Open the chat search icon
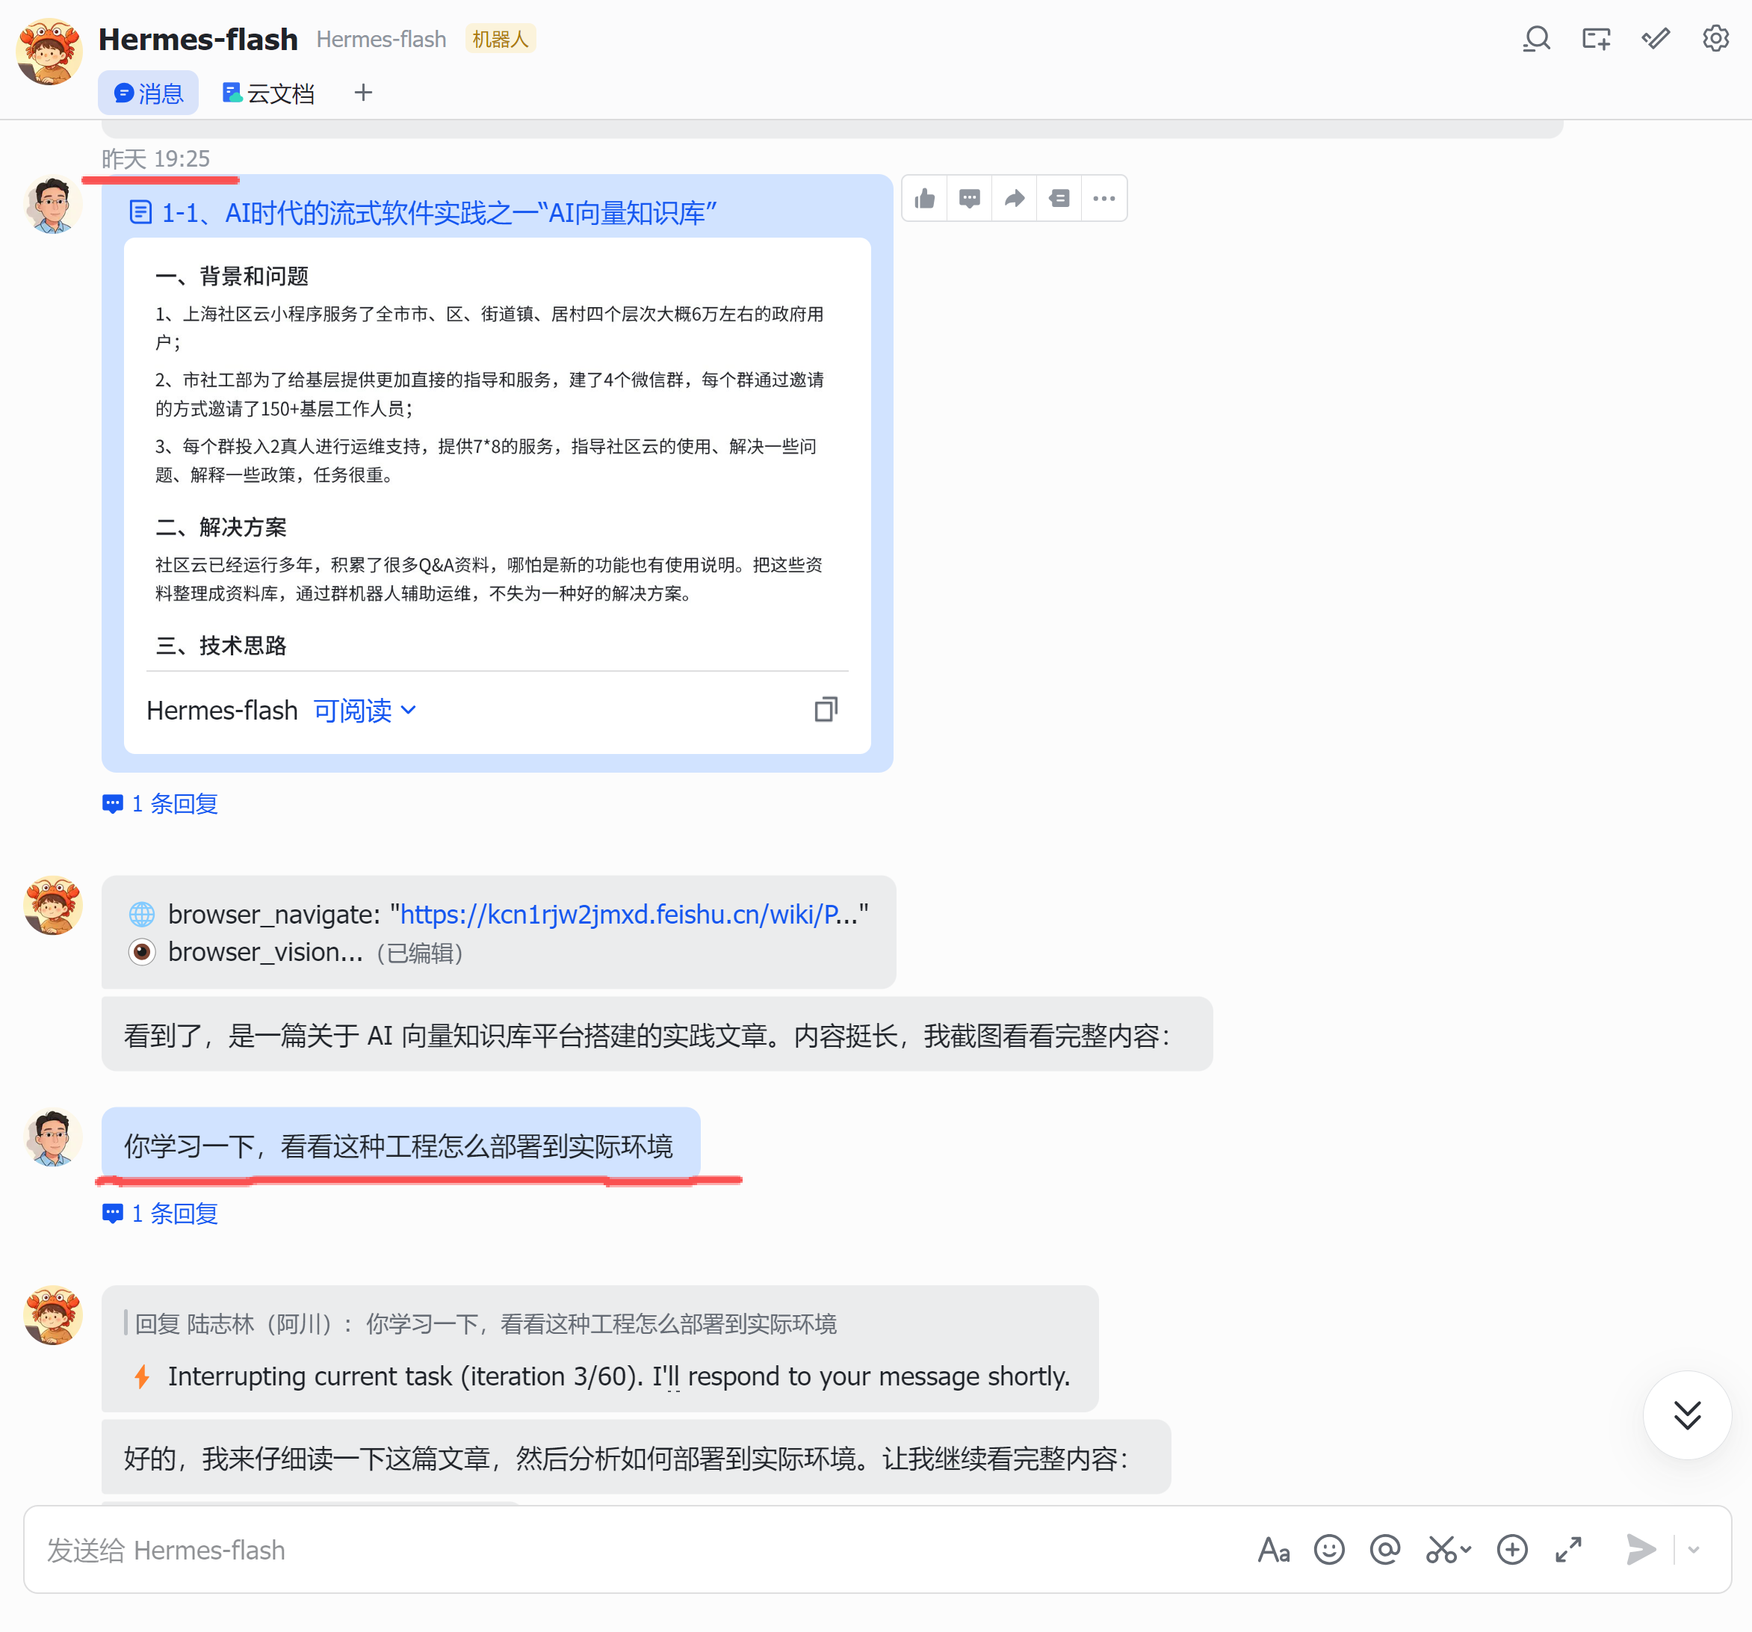This screenshot has height=1632, width=1752. tap(1536, 40)
